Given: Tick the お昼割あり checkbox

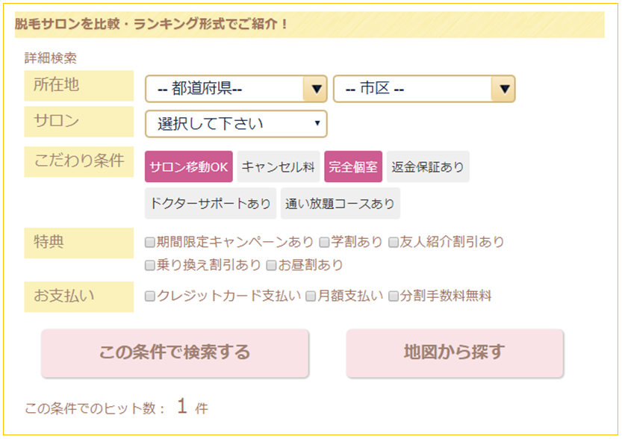Looking at the screenshot, I should point(272,265).
